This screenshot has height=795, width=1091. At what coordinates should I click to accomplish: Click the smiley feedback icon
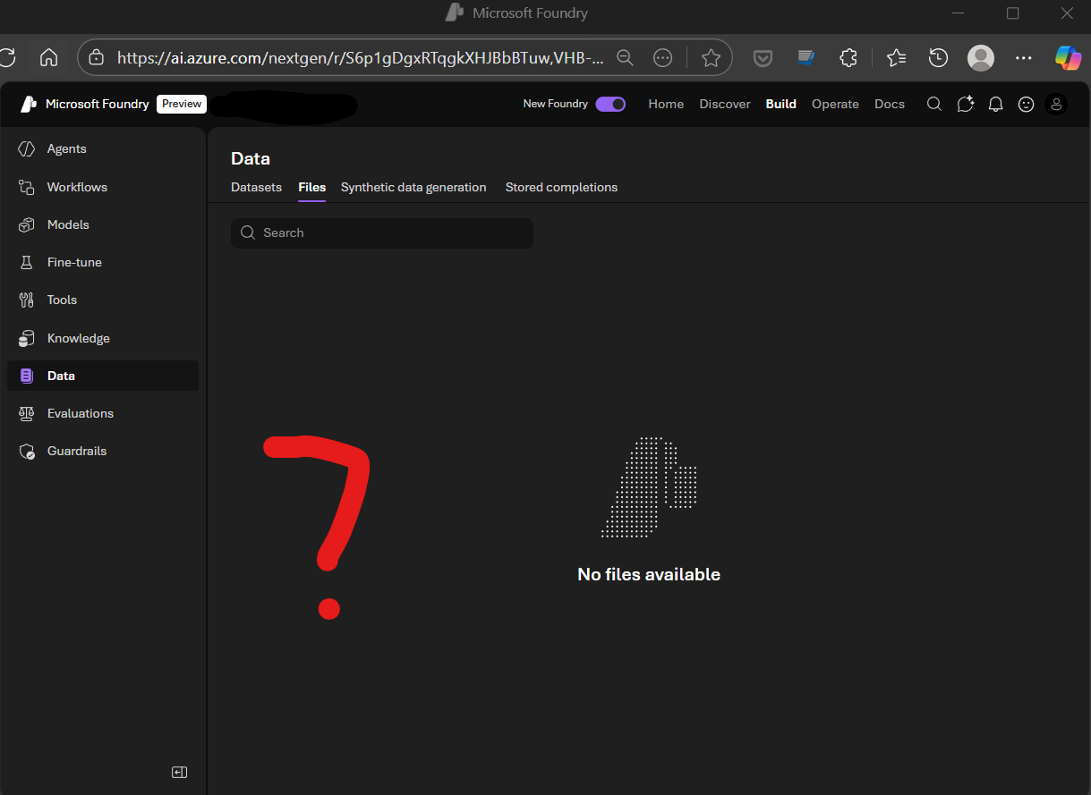1027,104
